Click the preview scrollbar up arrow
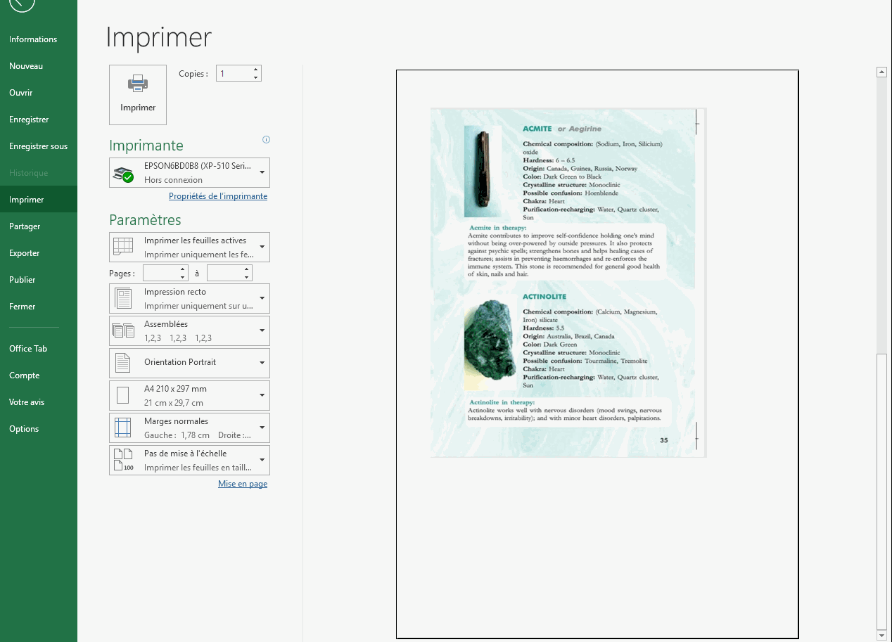Screen dimensions: 892x642 [881, 72]
